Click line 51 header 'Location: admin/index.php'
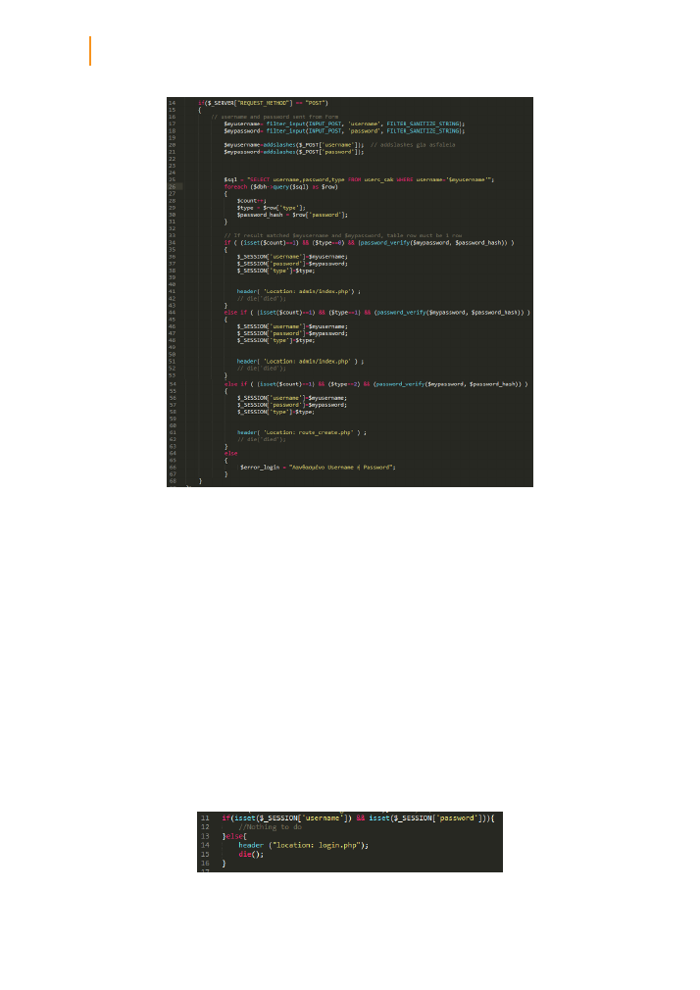Screen dimensions: 700x990 coord(300,362)
